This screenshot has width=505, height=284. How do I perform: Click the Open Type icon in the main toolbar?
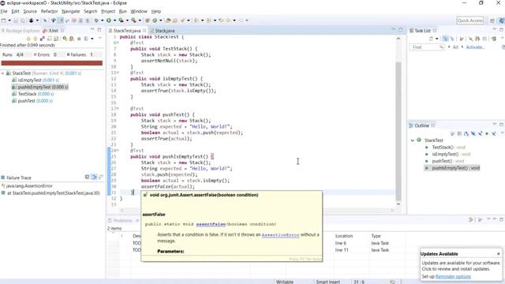coord(168,21)
